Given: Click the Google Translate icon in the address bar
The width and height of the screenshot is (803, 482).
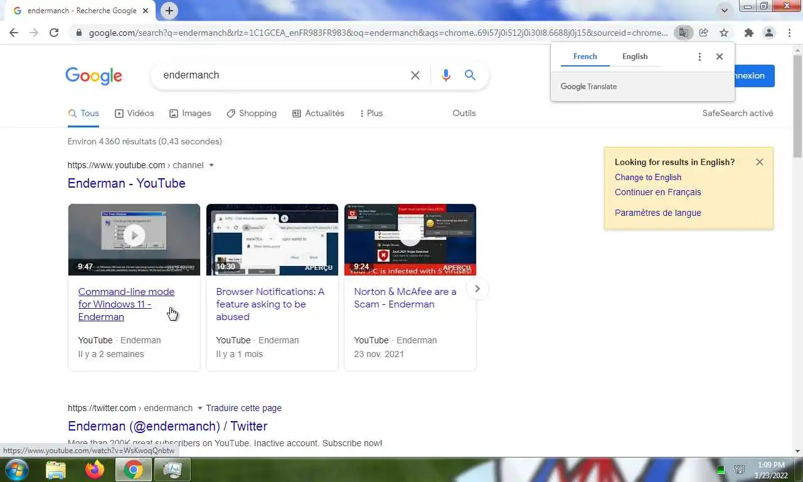Looking at the screenshot, I should click(683, 33).
